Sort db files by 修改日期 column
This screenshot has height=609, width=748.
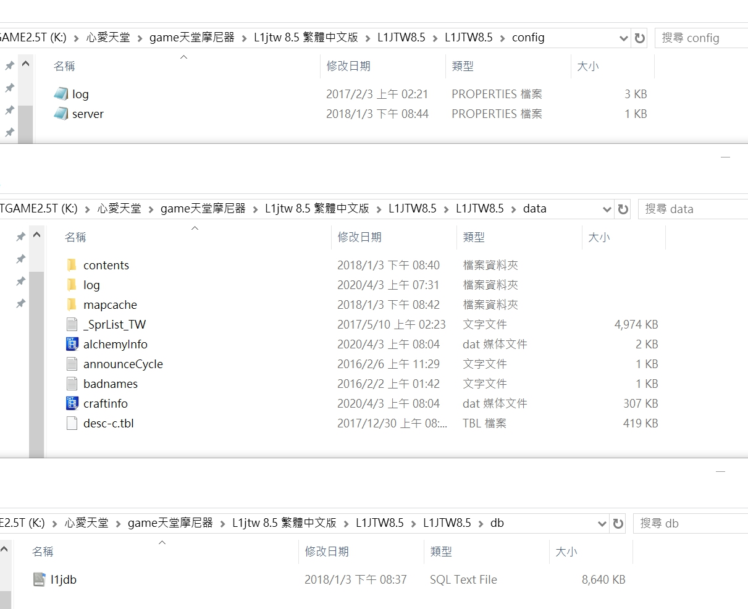(327, 552)
